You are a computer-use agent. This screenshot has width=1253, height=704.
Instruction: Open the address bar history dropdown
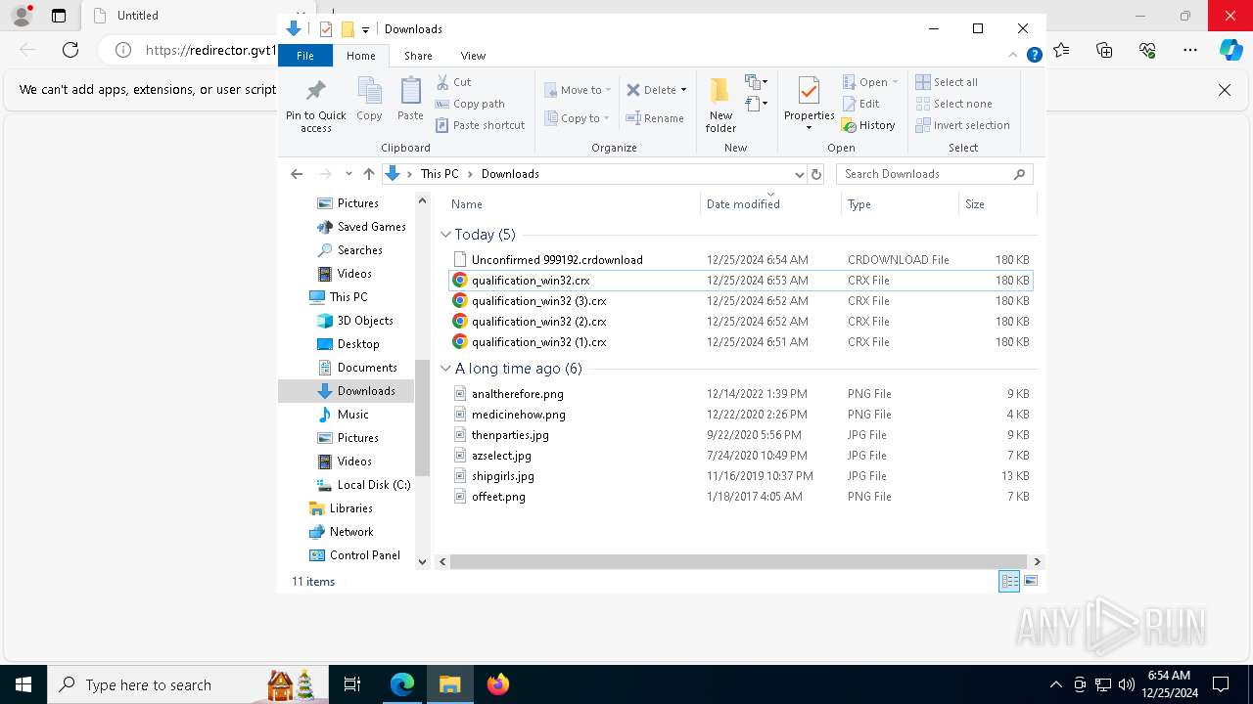(799, 174)
